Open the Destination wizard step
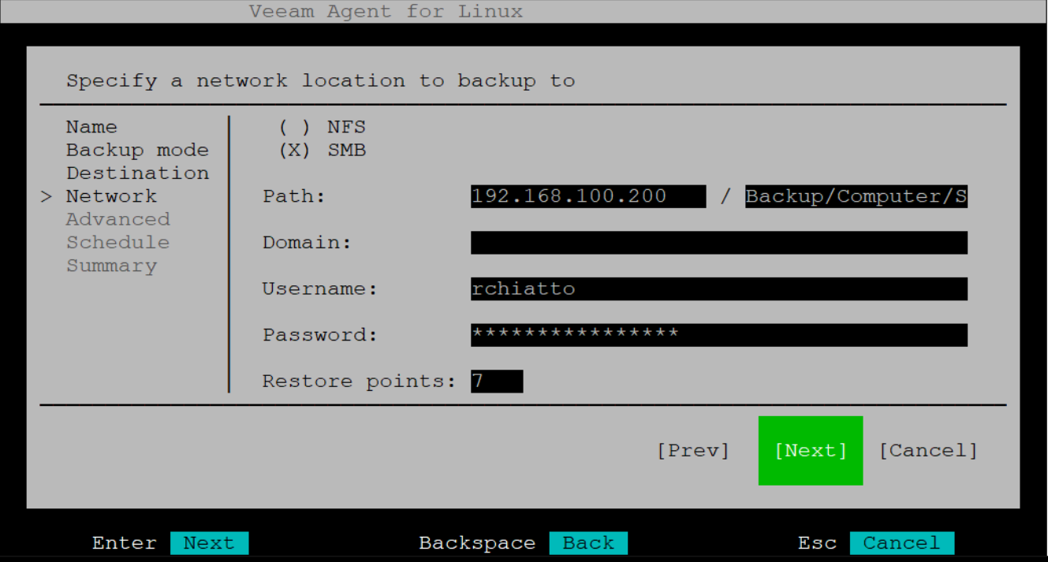 click(x=137, y=173)
